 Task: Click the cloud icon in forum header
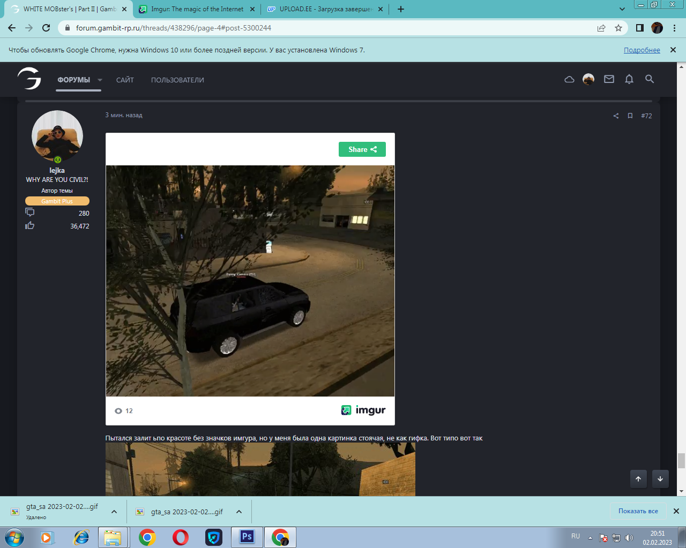pos(569,79)
